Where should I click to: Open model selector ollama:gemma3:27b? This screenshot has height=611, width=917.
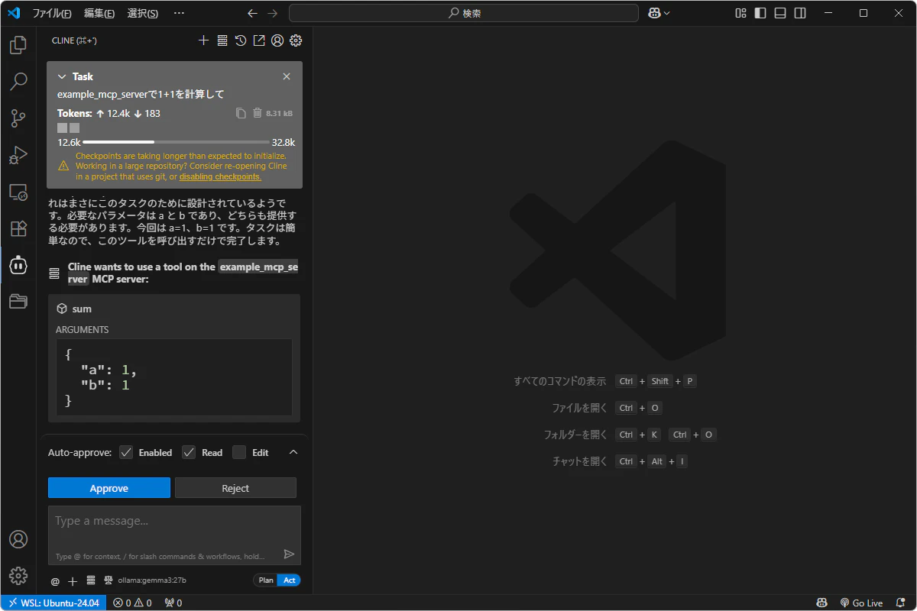click(x=151, y=580)
